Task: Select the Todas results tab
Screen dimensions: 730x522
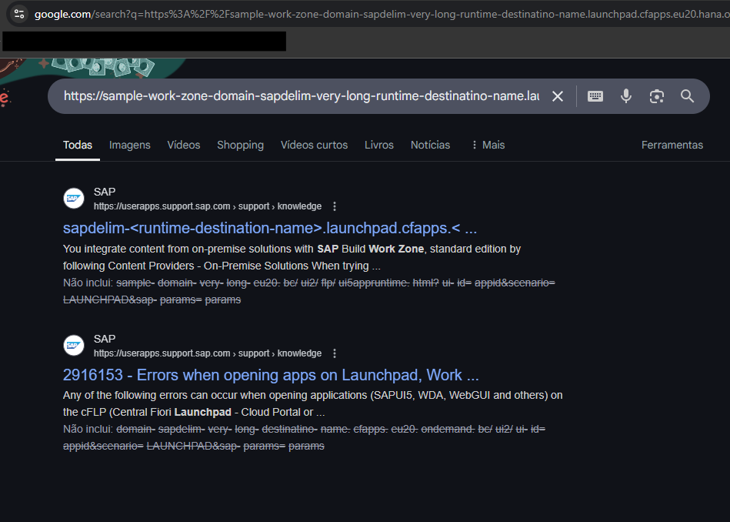Action: point(77,145)
